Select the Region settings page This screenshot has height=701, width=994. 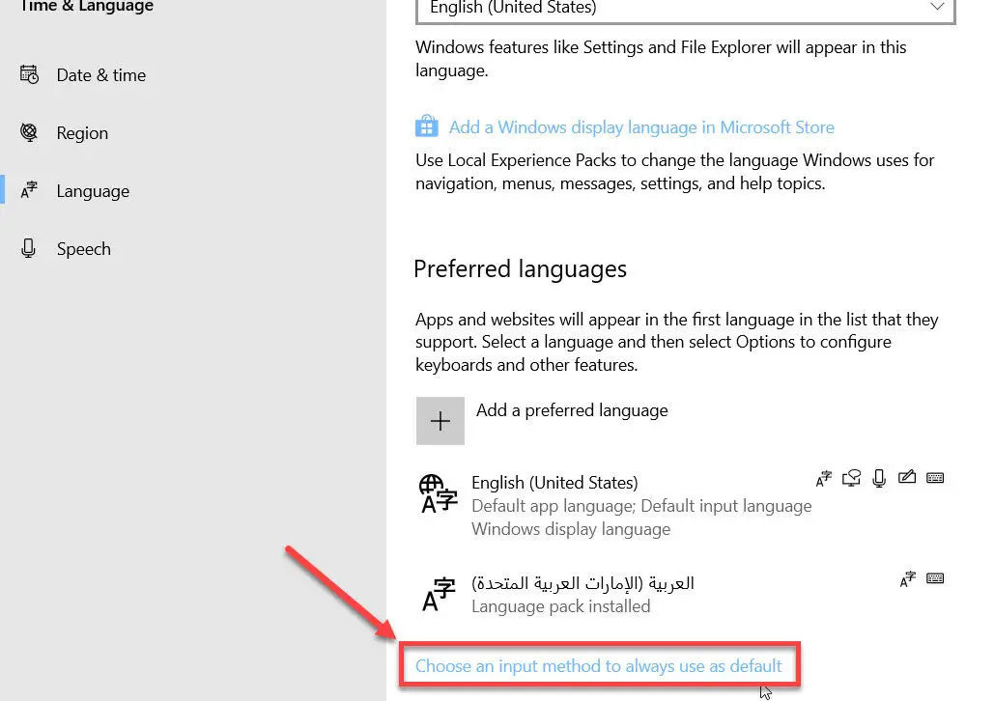coord(83,132)
